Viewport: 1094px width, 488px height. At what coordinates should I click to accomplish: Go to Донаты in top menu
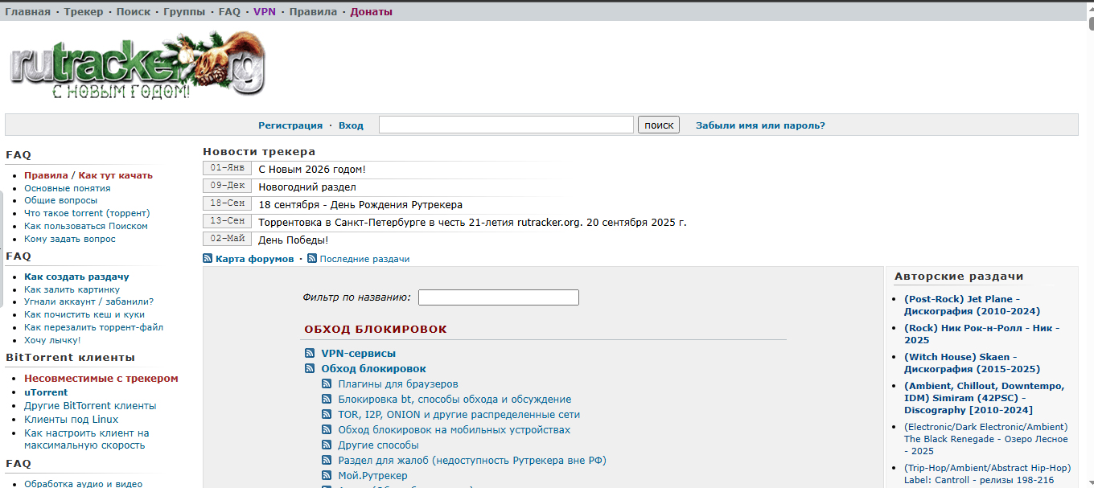(371, 12)
